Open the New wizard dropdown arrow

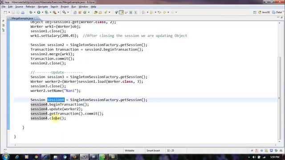coord(9,12)
